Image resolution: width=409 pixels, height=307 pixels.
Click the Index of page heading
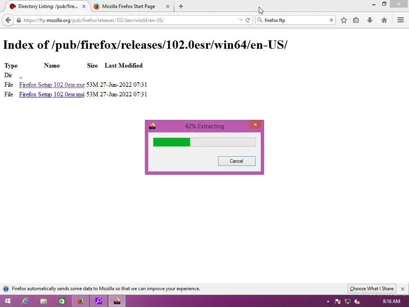(145, 45)
